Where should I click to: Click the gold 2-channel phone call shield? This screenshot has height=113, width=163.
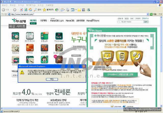[137, 57]
